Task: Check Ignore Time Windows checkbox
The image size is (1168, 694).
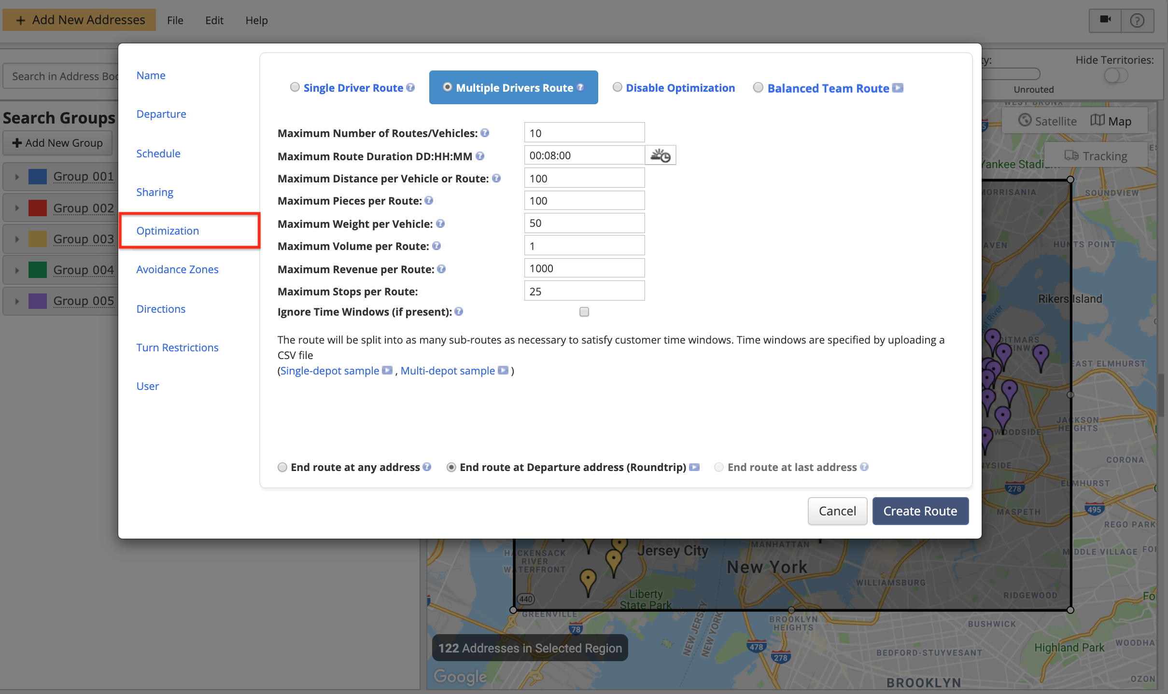Action: tap(584, 312)
